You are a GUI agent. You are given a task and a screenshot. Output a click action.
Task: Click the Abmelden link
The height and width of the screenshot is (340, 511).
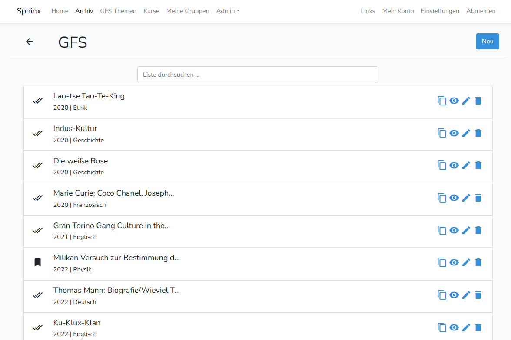coord(481,11)
